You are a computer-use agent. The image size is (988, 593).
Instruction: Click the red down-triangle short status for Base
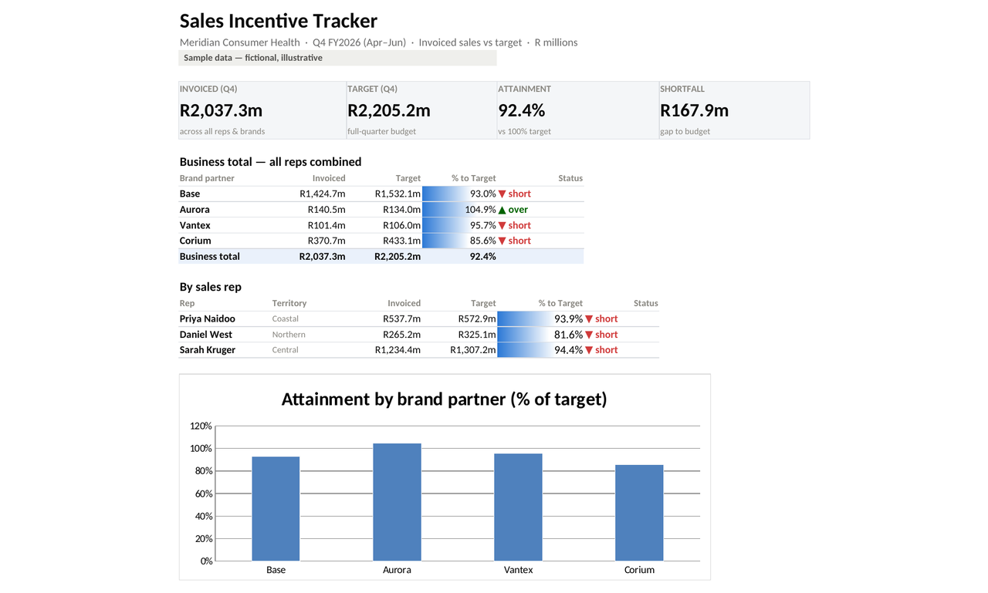click(515, 194)
